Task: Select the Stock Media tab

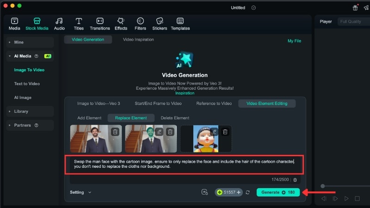Action: (37, 24)
